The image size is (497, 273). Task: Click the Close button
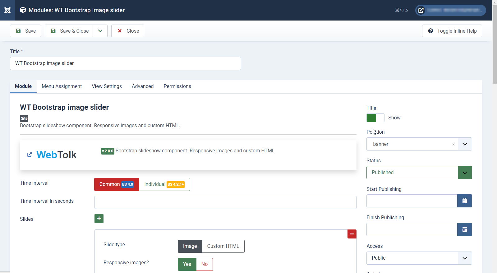pos(128,31)
